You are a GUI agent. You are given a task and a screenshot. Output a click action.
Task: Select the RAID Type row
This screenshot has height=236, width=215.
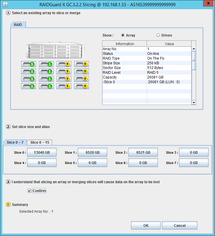[147, 58]
